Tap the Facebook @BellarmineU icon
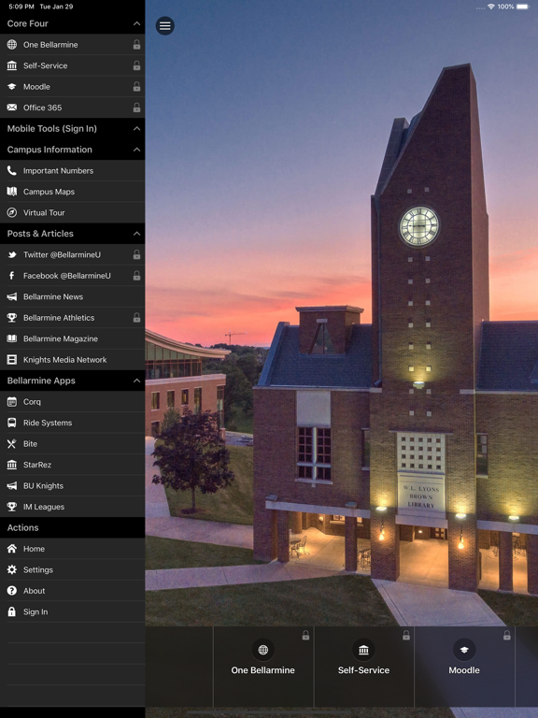The height and width of the screenshot is (718, 538). [12, 276]
